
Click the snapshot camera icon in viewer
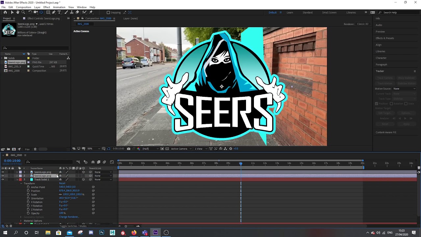(129, 149)
